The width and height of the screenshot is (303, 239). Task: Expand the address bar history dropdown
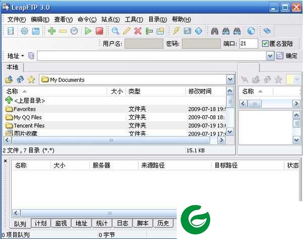coord(270,56)
